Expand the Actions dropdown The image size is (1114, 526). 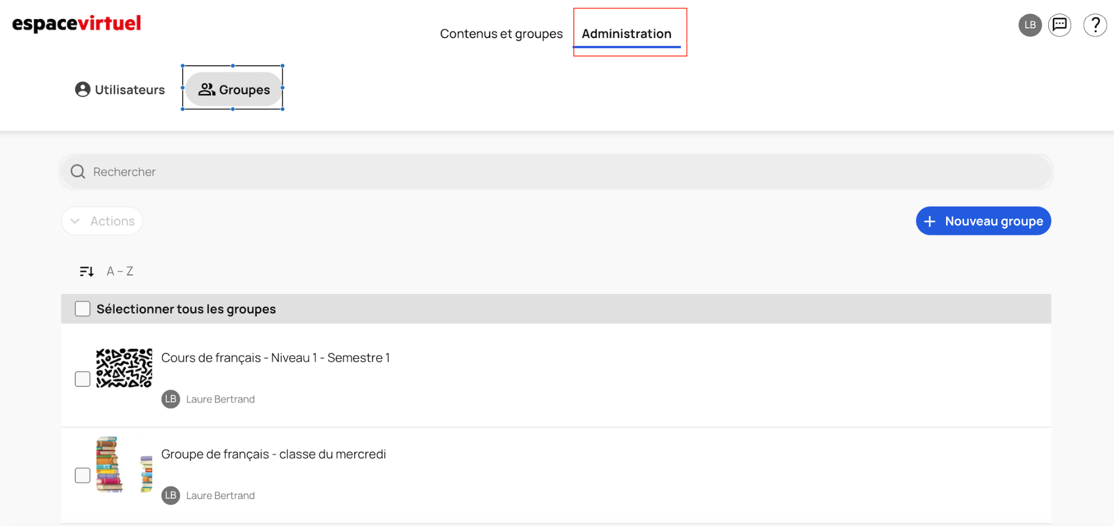(102, 221)
